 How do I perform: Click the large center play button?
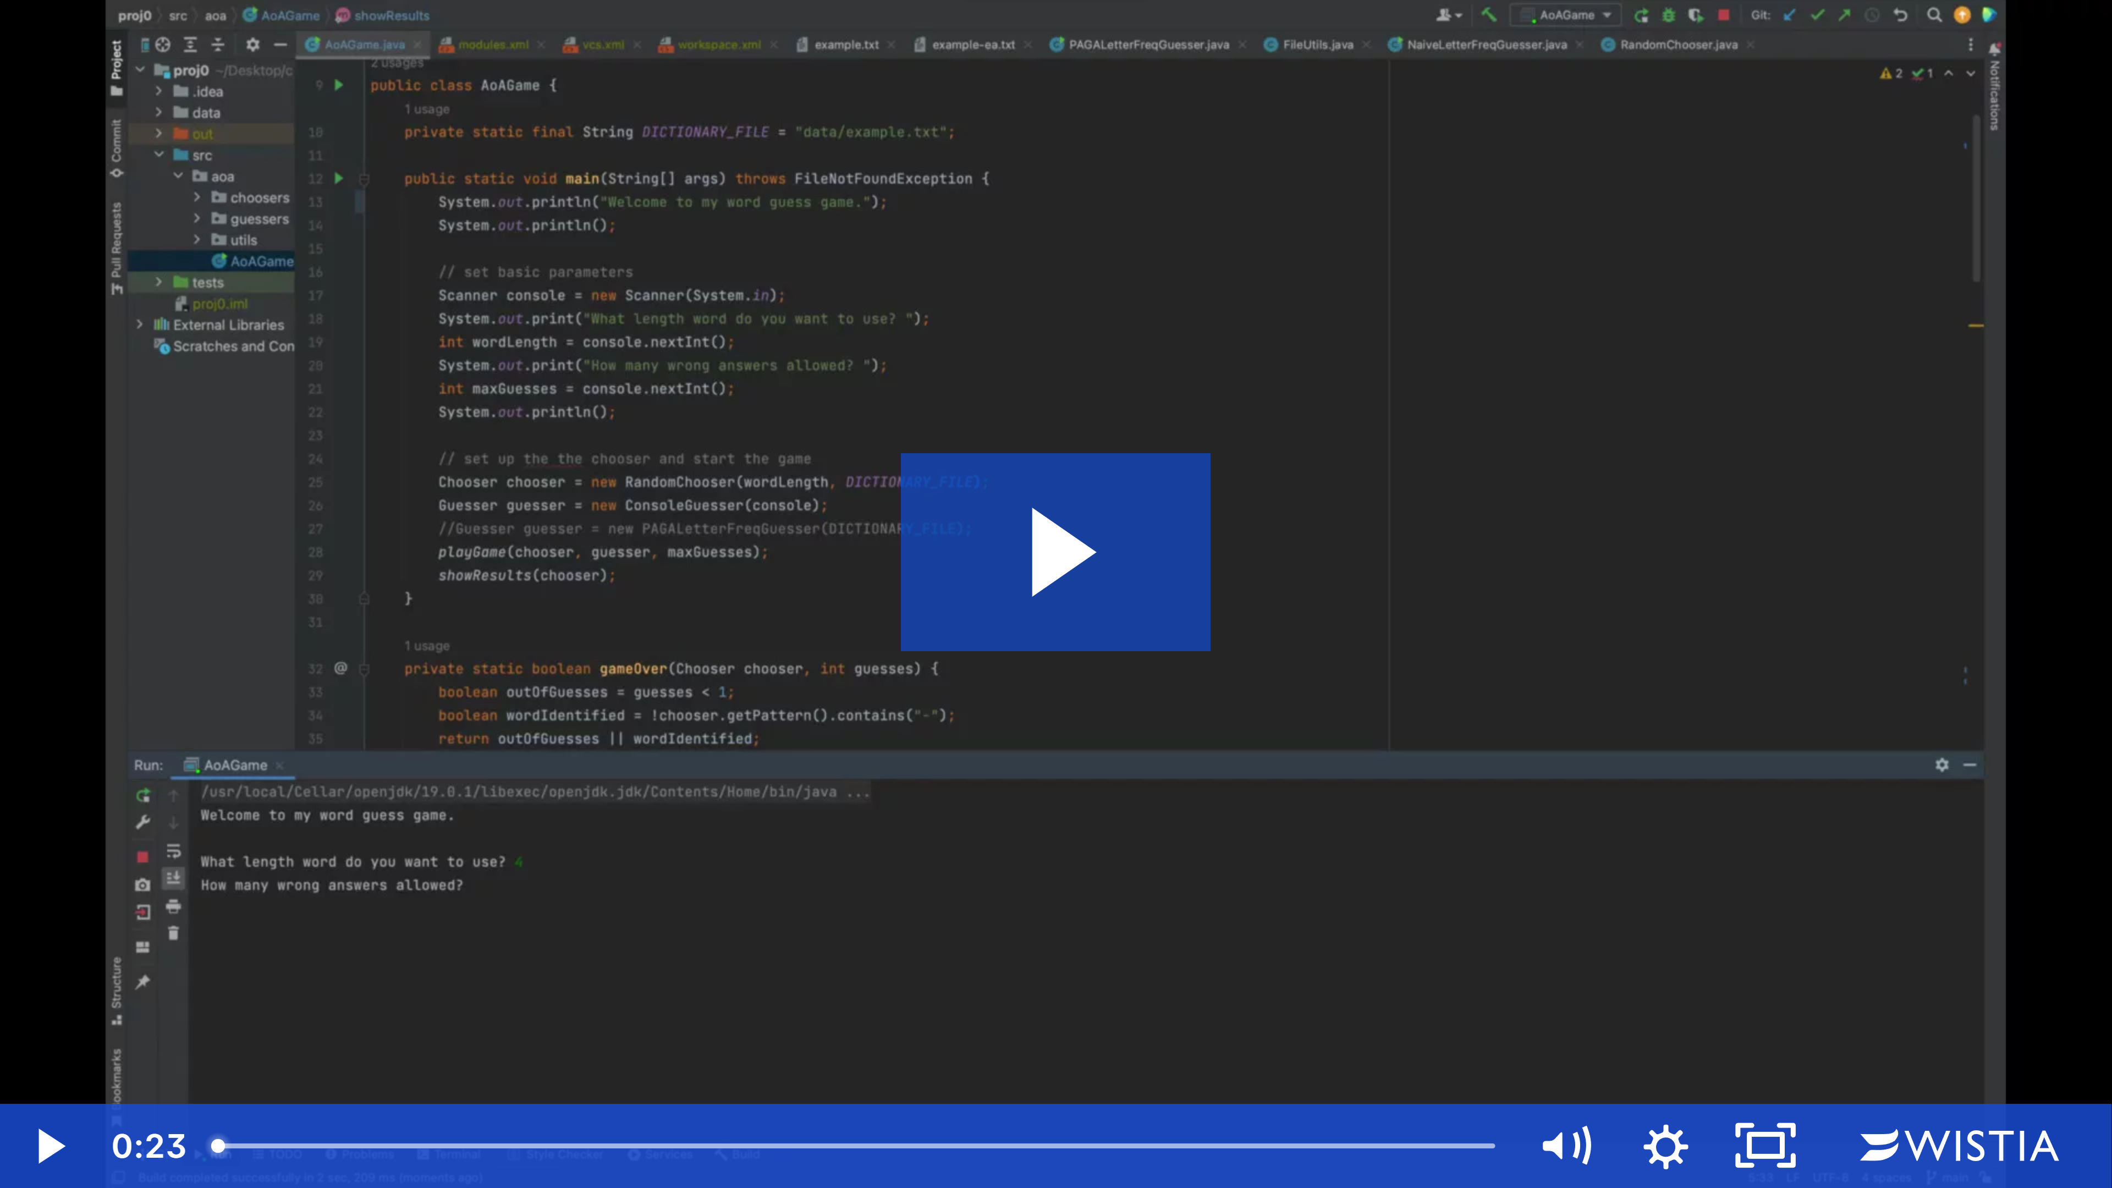(1055, 552)
